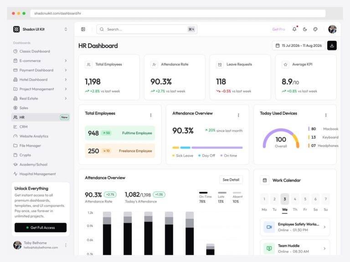The width and height of the screenshot is (350, 262).
Task: Click Team Huddle screen icon
Action: [x=269, y=248]
